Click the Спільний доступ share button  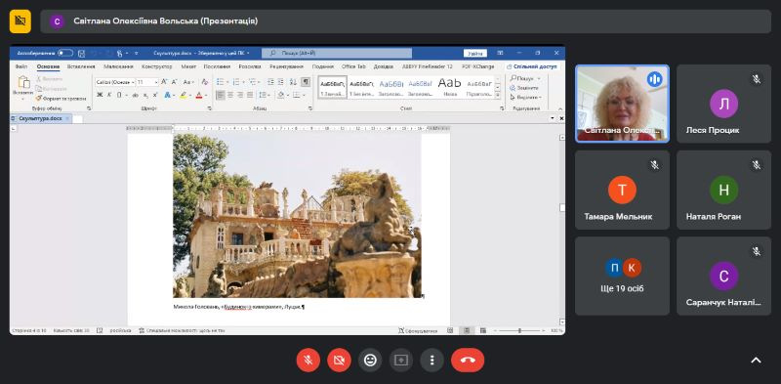pyautogui.click(x=532, y=66)
